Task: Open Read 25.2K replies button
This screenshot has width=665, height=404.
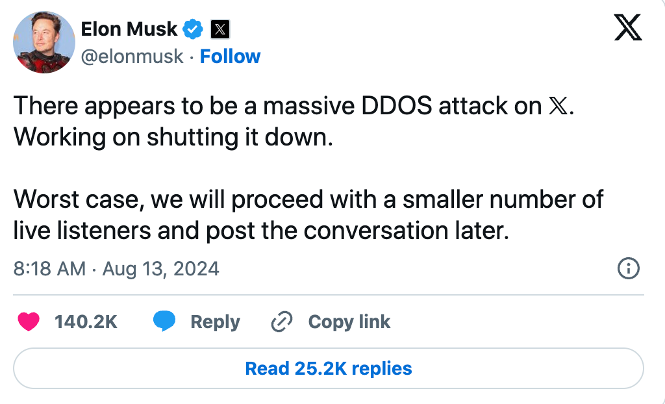Action: (329, 368)
